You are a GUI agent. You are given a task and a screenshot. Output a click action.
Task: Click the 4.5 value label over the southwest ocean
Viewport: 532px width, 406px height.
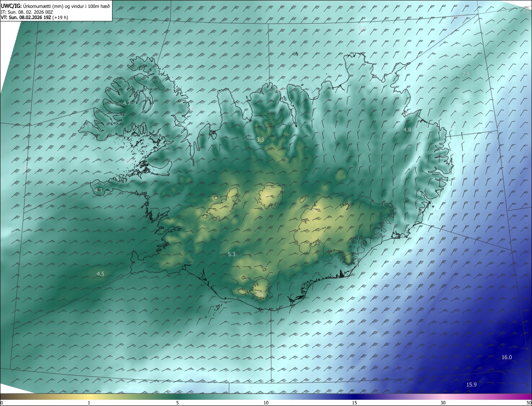point(101,274)
